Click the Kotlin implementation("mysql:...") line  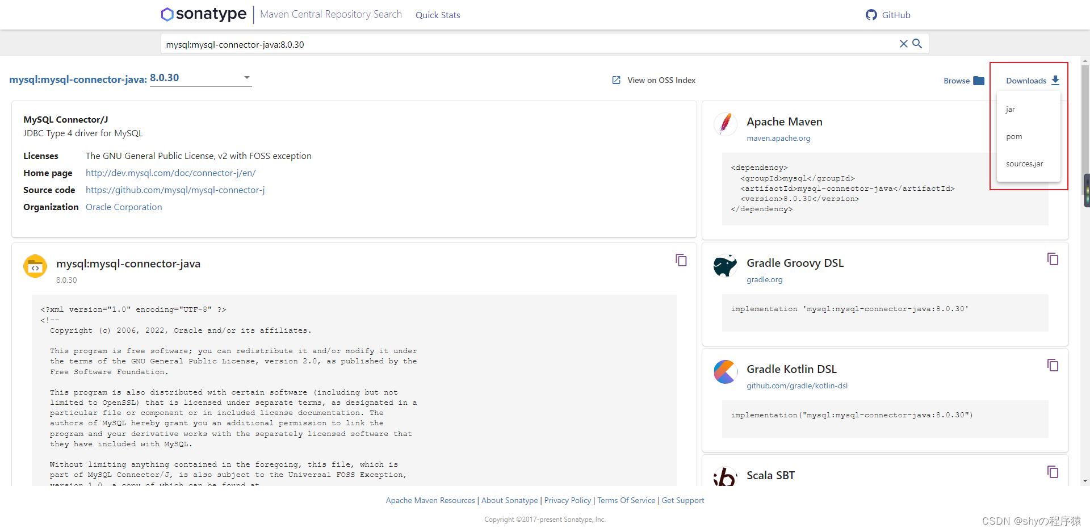coord(852,416)
